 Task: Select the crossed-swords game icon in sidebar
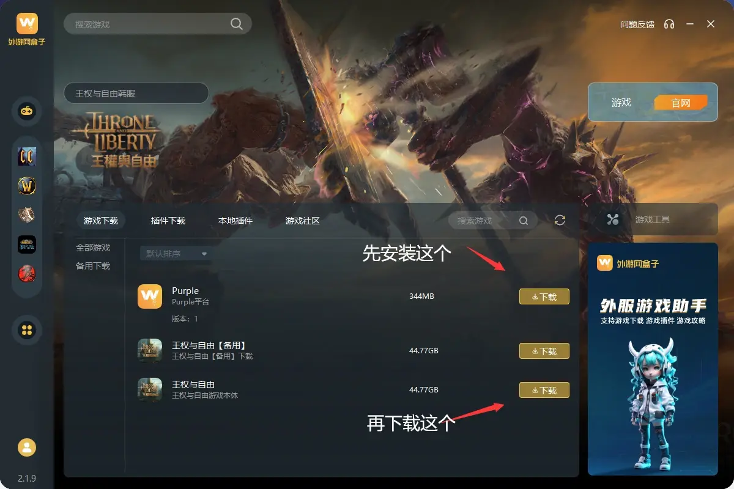click(x=27, y=215)
